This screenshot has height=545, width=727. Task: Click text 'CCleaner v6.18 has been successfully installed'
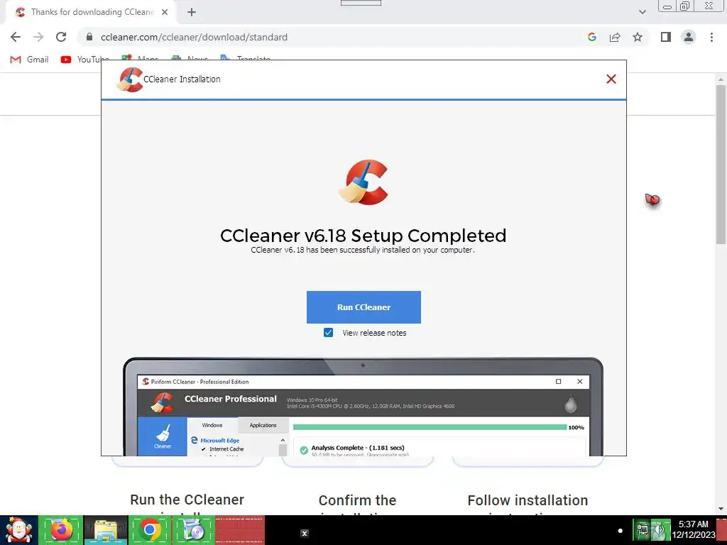coord(363,250)
